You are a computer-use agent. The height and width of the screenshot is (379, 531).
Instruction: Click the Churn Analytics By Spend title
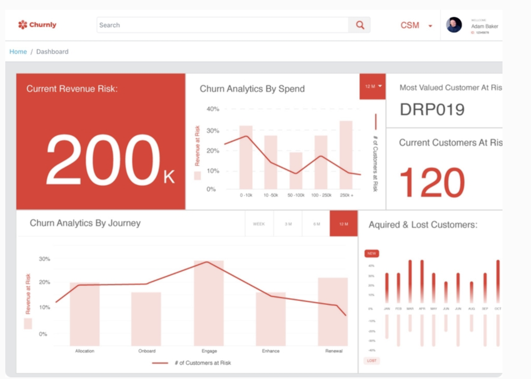(252, 89)
